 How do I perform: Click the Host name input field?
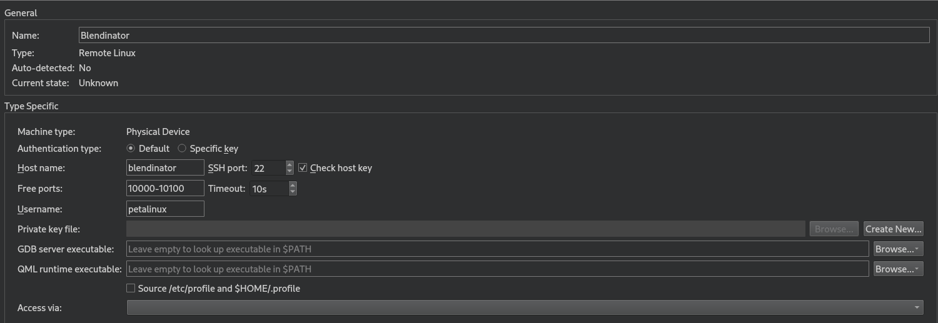click(165, 168)
